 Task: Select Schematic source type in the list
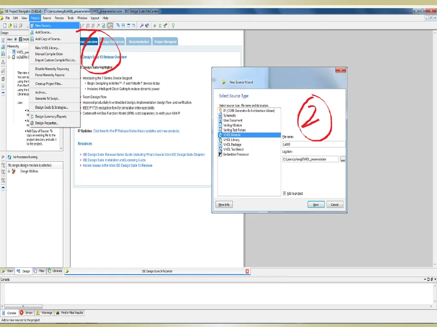click(x=230, y=116)
